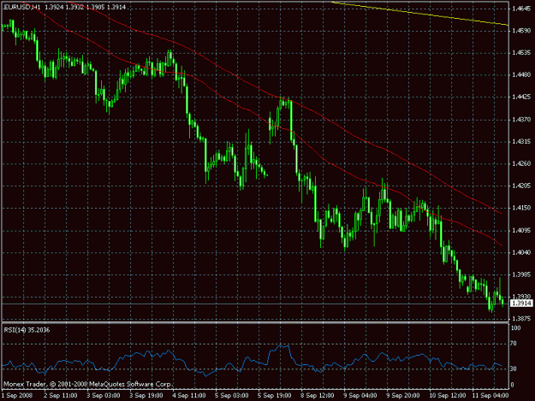Click the 1.3985 price axis label
The image size is (535, 401).
pyautogui.click(x=522, y=275)
